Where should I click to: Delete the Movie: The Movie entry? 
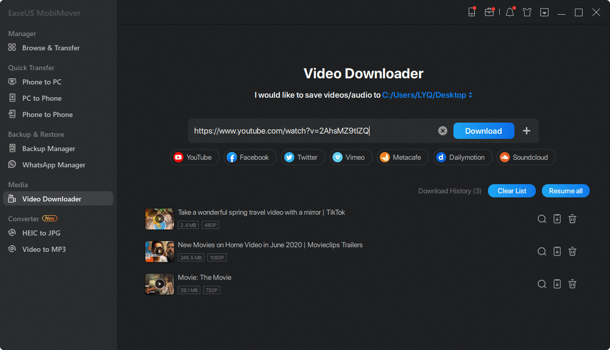[572, 284]
